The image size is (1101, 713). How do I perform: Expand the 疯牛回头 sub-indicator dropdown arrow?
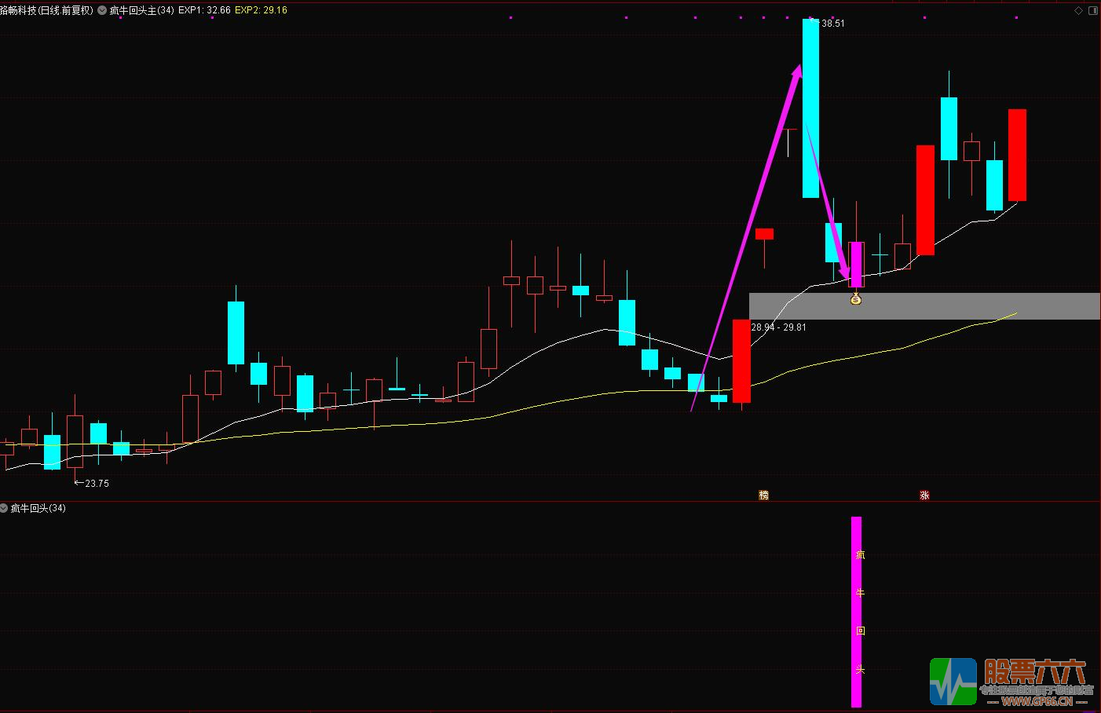click(x=4, y=508)
